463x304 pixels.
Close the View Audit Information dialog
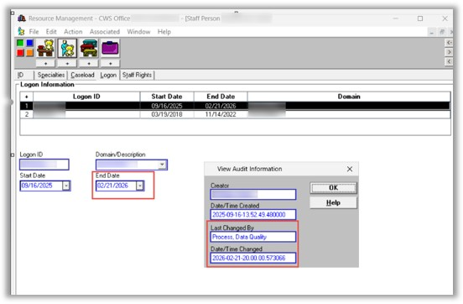point(350,169)
